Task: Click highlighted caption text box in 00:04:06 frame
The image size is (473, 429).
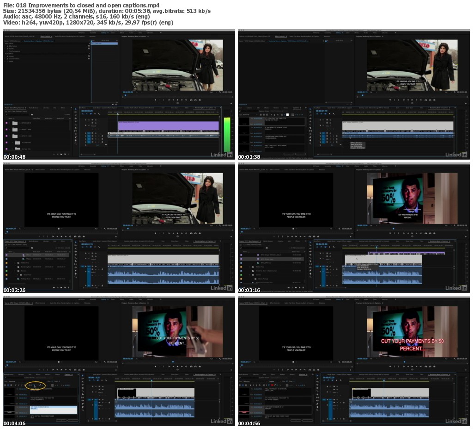Action: click(54, 410)
